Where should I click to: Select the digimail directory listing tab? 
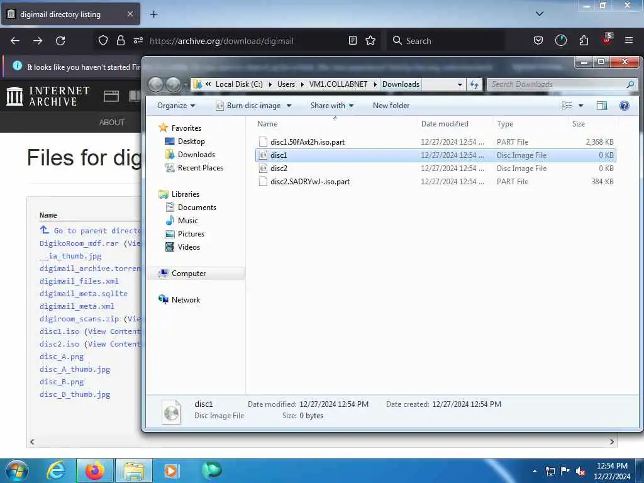[70, 14]
